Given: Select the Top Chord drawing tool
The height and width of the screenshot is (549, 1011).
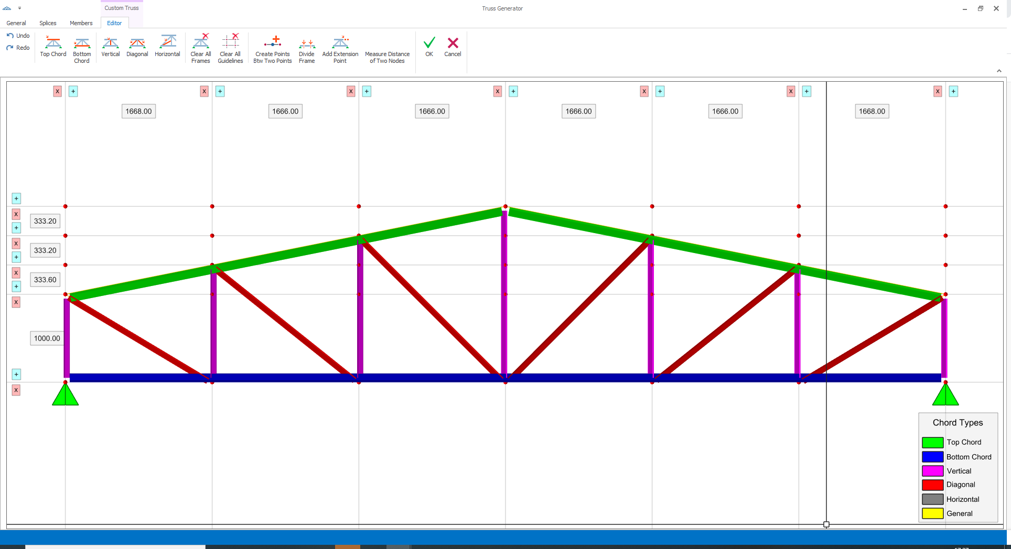Looking at the screenshot, I should [x=52, y=47].
